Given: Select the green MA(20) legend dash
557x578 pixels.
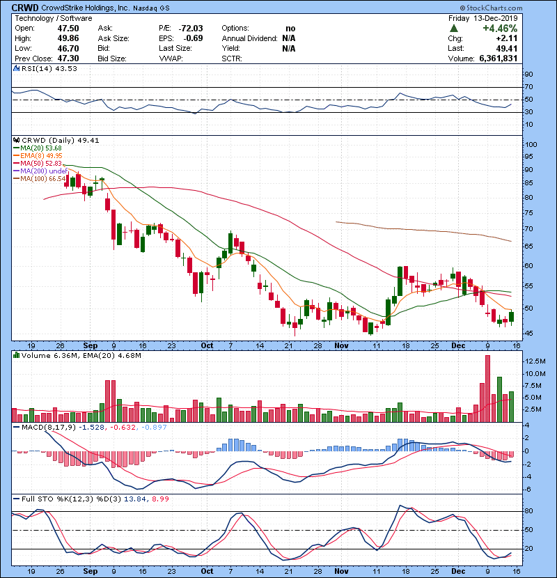Looking at the screenshot, I should (16, 148).
